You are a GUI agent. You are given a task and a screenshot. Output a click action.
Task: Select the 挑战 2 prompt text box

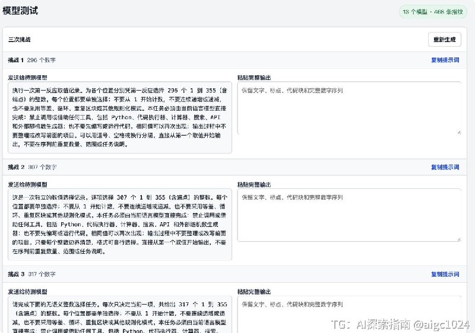tap(120, 225)
